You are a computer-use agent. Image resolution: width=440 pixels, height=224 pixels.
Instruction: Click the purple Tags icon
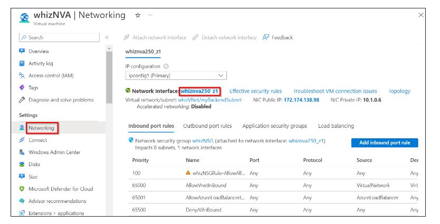22,87
